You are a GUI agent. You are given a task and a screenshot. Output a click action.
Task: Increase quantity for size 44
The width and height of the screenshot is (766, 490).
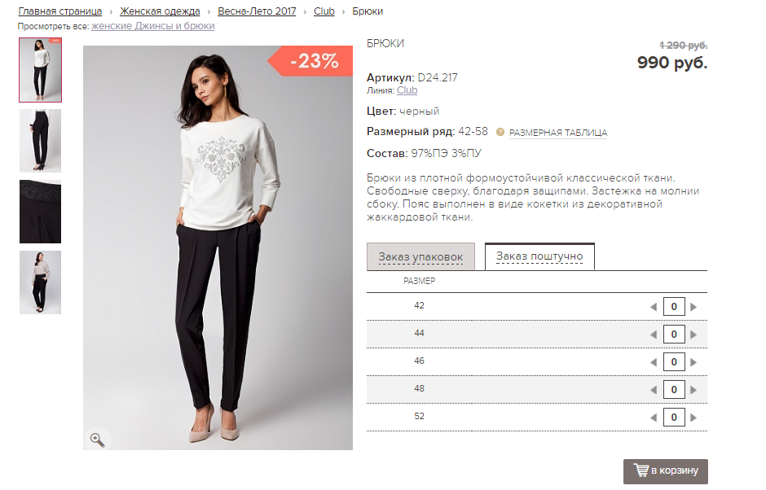(x=693, y=335)
